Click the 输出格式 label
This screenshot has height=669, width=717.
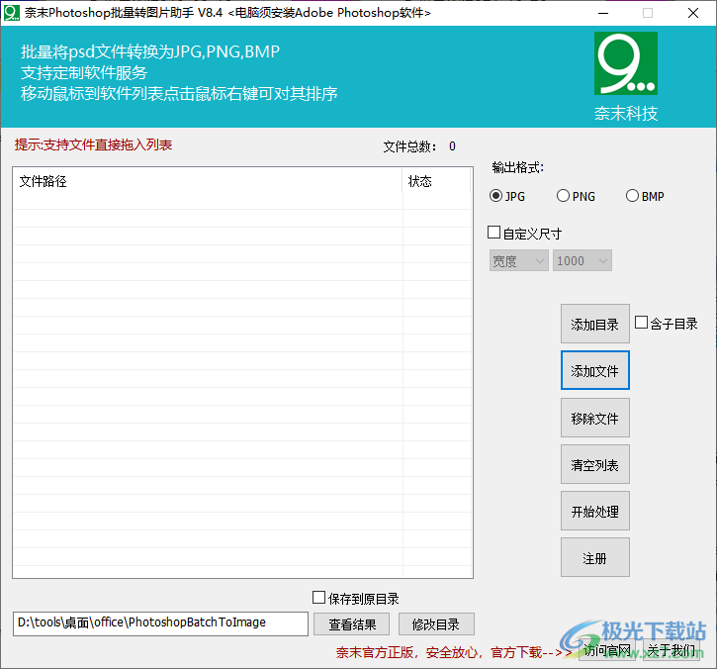click(517, 167)
